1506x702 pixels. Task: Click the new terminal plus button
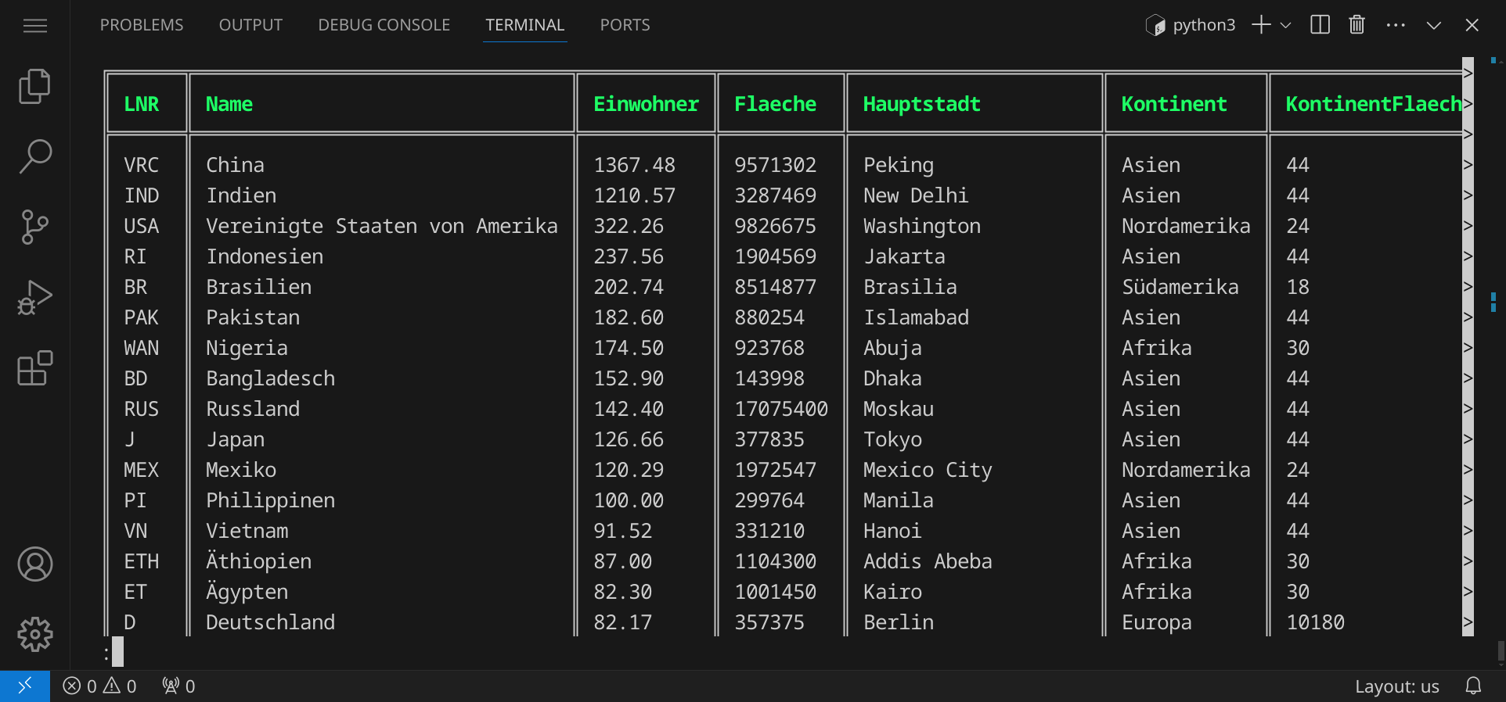(1260, 25)
